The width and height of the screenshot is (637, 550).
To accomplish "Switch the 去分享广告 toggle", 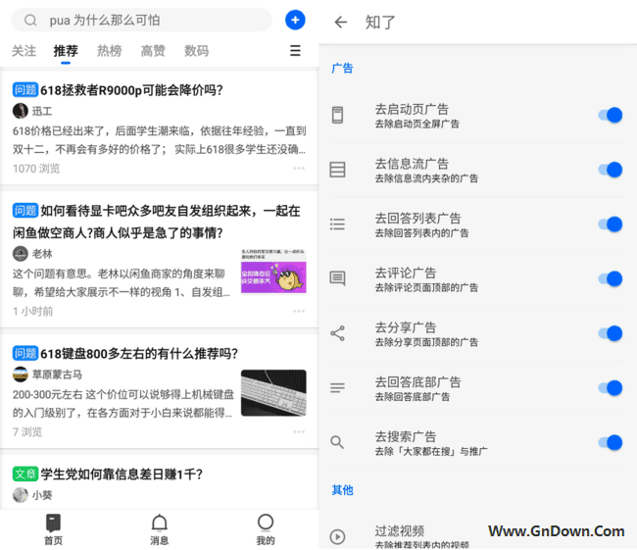I will [x=610, y=333].
